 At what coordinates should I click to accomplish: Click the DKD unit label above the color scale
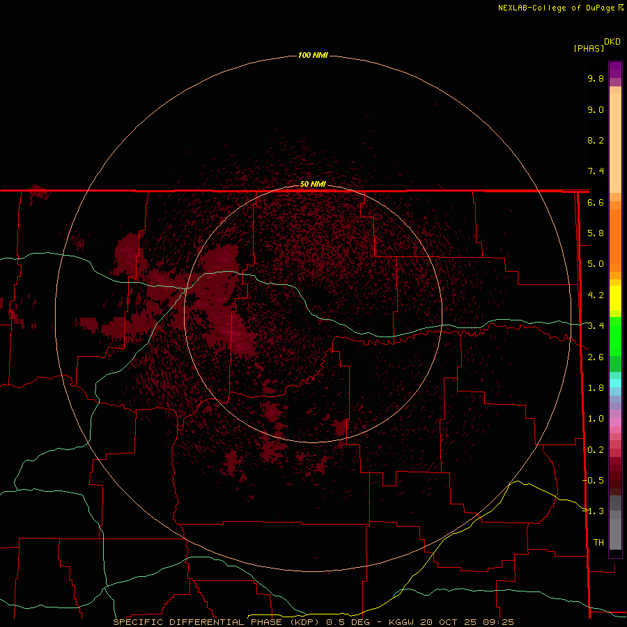tap(612, 42)
